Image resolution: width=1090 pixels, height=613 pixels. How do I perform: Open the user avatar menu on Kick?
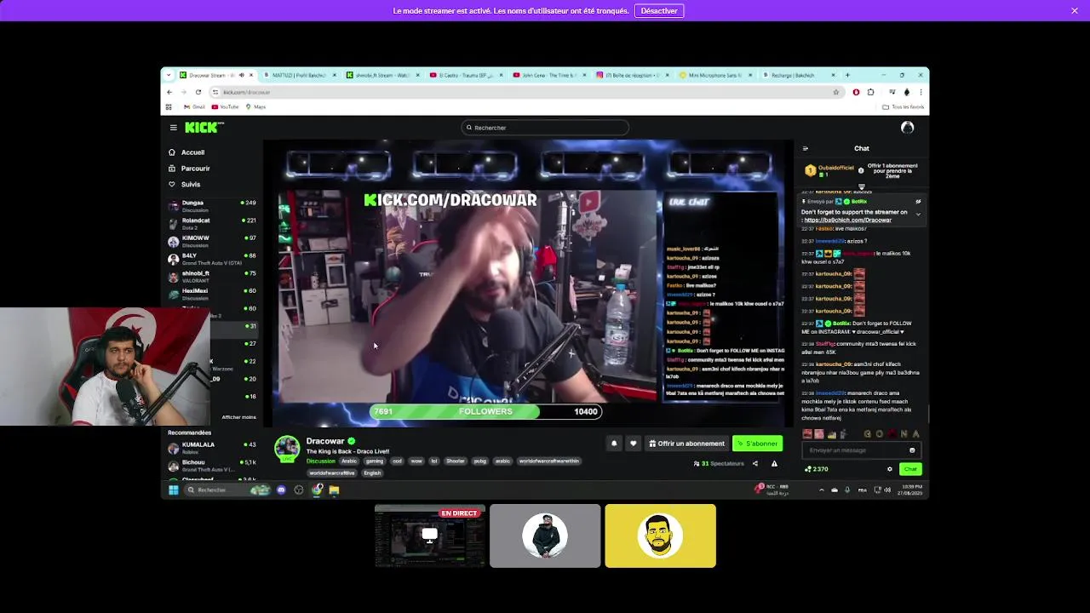click(x=907, y=128)
